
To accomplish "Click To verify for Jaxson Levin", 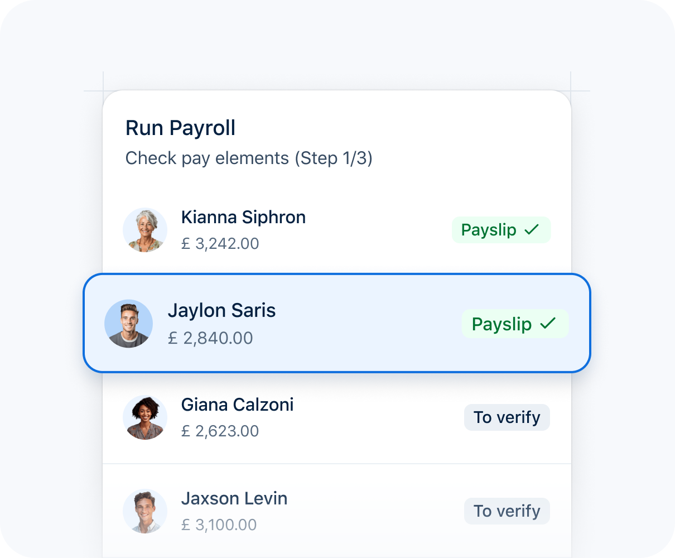I will 507,511.
